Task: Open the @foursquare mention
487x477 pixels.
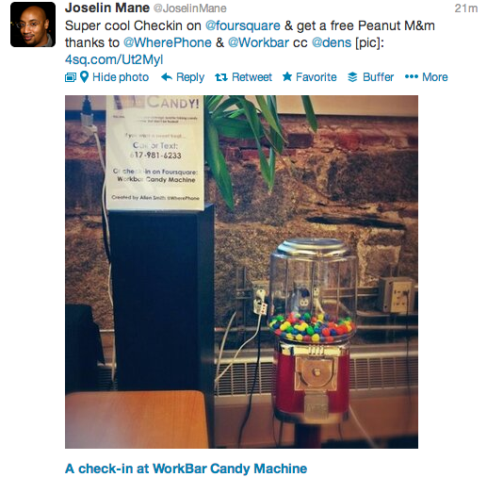Action: [x=243, y=25]
